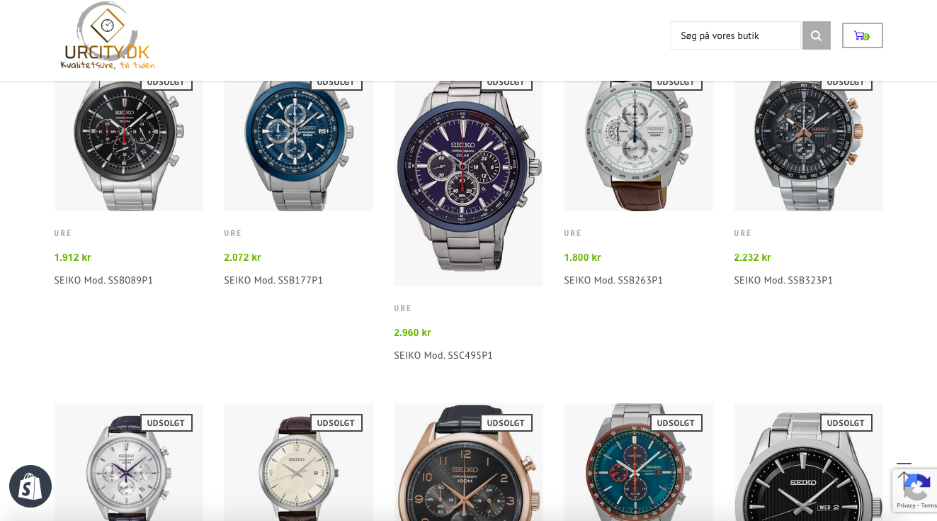Open SEIKO Mod. SSC495P1 product link
Viewport: 937px width, 521px height.
443,355
